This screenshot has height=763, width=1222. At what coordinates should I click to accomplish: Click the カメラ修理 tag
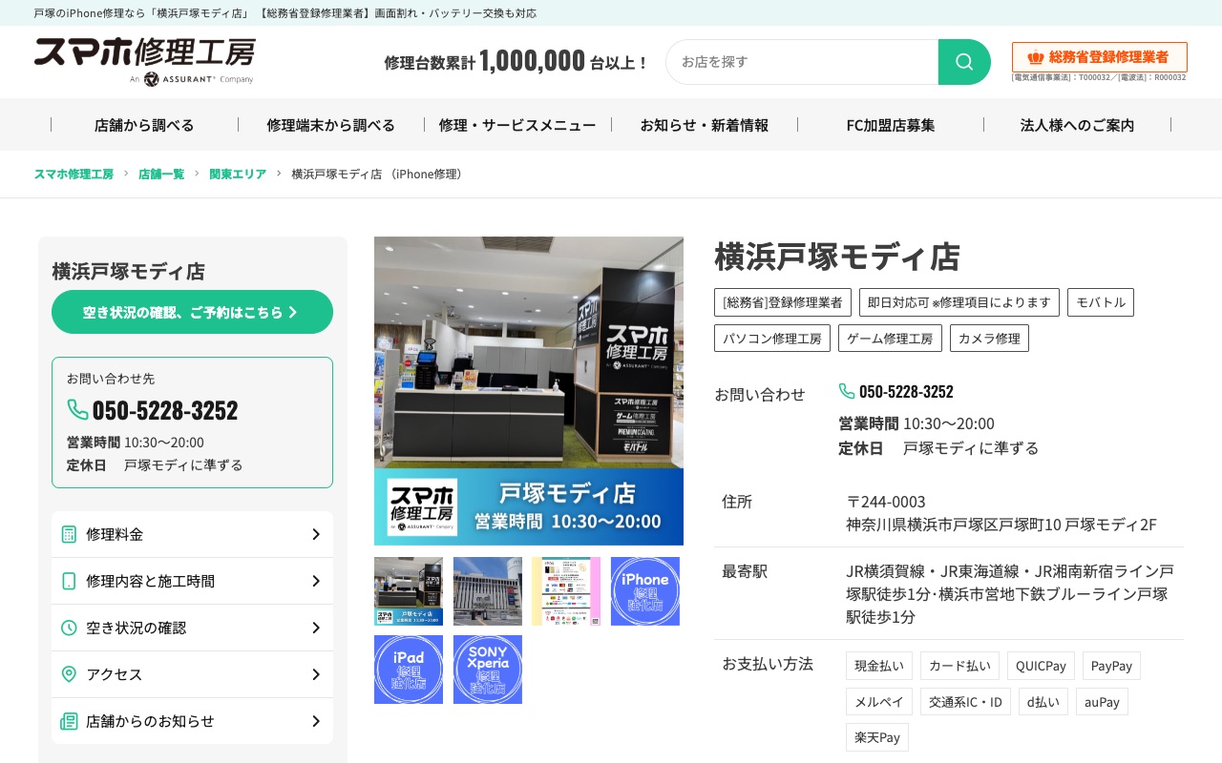(989, 339)
